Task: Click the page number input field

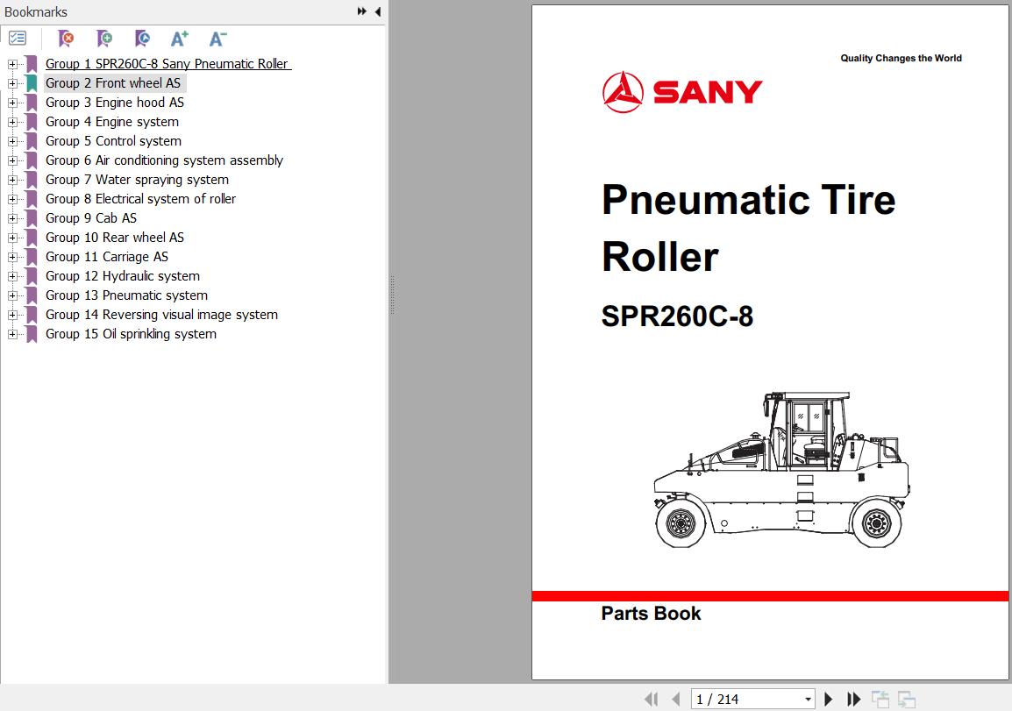Action: point(745,699)
